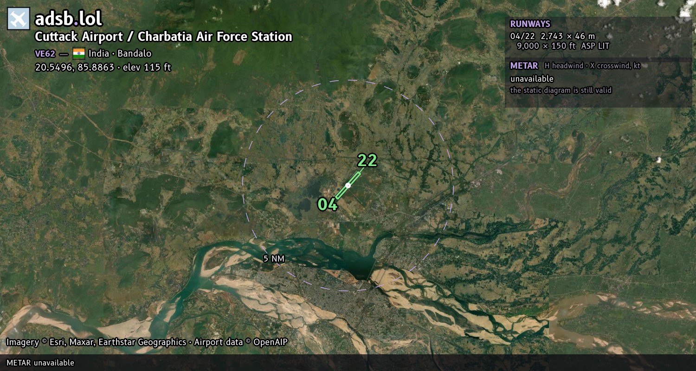Click the Cuttack Airport / Charbatia Air Force Station heading
This screenshot has height=371, width=696.
(x=163, y=37)
